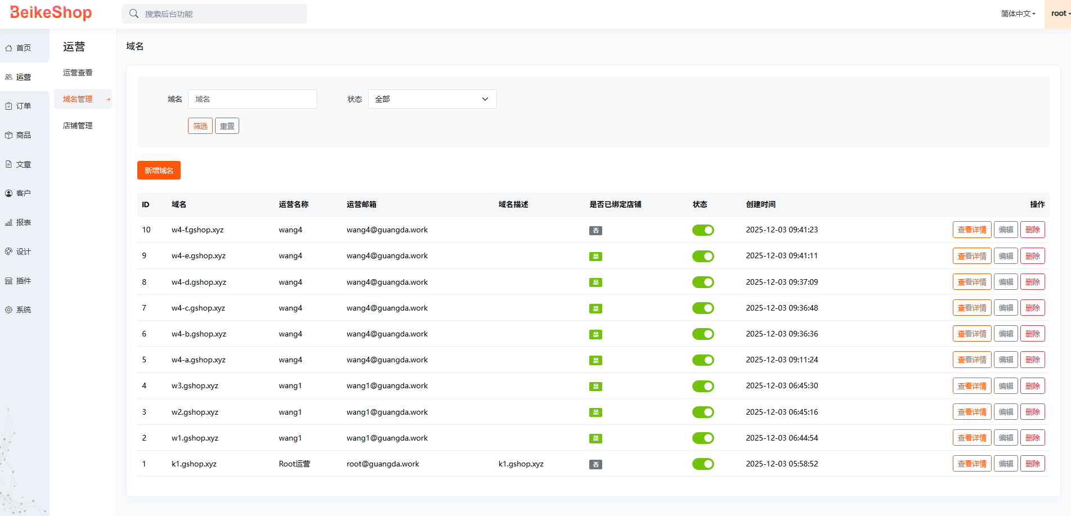Click the home icon in sidebar

click(9, 48)
